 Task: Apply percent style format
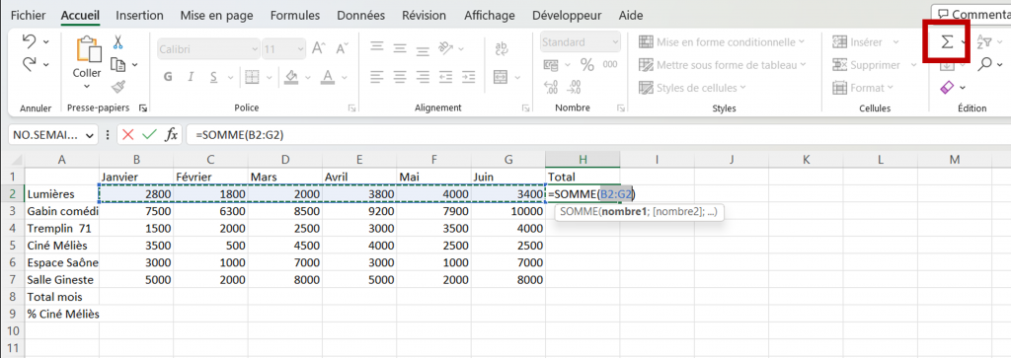point(587,64)
